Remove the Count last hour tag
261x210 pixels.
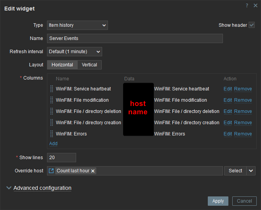coord(93,171)
